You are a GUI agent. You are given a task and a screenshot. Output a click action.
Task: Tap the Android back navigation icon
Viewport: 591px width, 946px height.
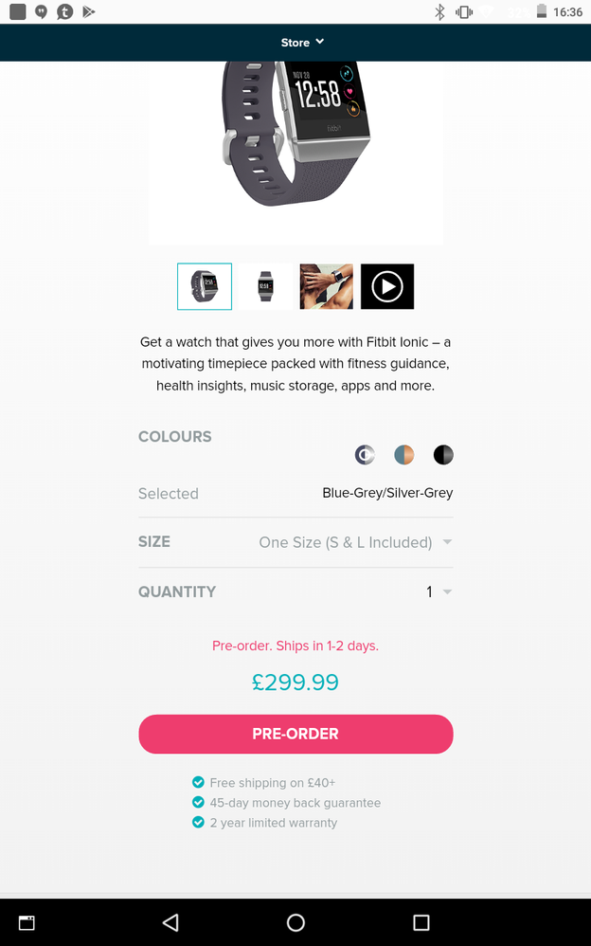[170, 922]
